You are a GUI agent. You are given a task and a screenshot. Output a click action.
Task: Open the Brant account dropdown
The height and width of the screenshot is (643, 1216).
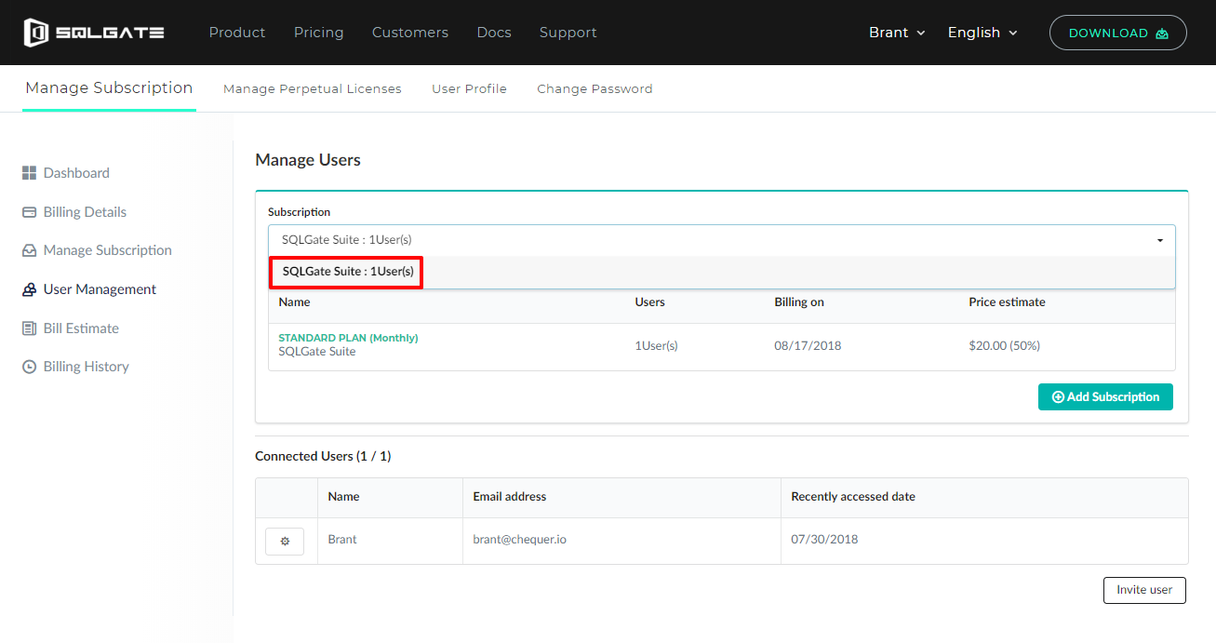(x=897, y=33)
